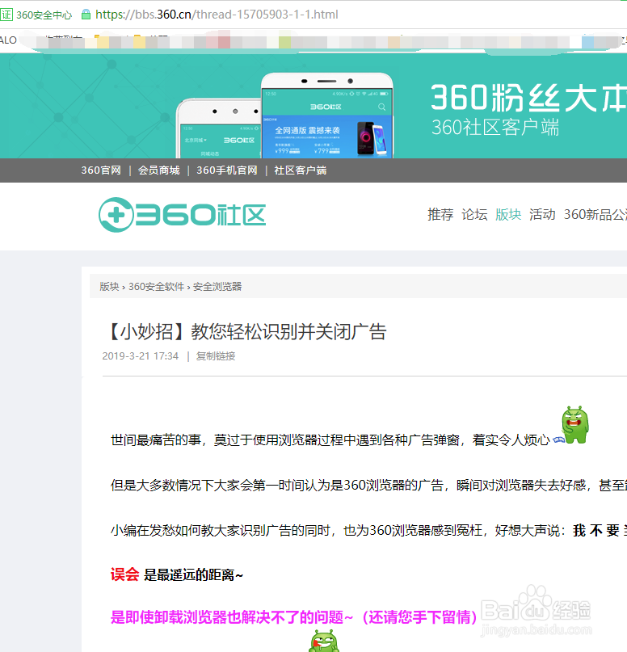Go to 360手机官网
Viewport: 627px width, 652px height.
(x=227, y=170)
